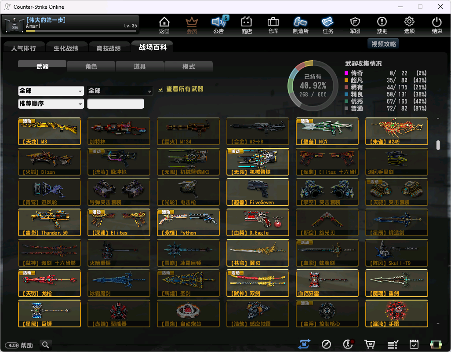
Task: Click the blue gift exchange arrows icon
Action: 304,344
